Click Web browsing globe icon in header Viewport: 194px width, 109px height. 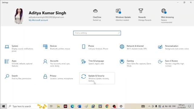tap(164, 11)
